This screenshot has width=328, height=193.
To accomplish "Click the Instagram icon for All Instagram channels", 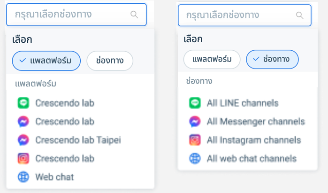I will [195, 140].
